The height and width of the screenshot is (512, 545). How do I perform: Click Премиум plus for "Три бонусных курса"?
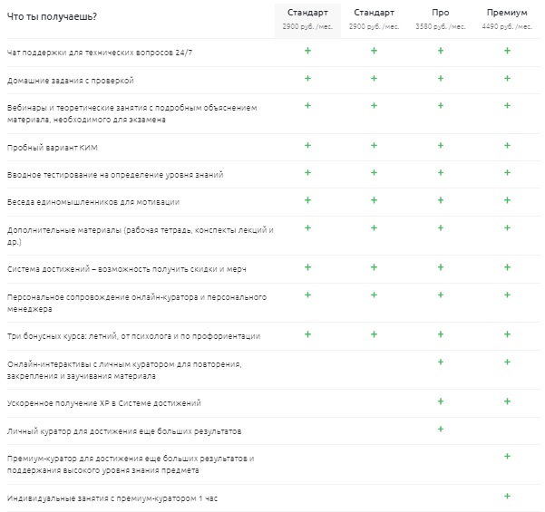coord(507,334)
